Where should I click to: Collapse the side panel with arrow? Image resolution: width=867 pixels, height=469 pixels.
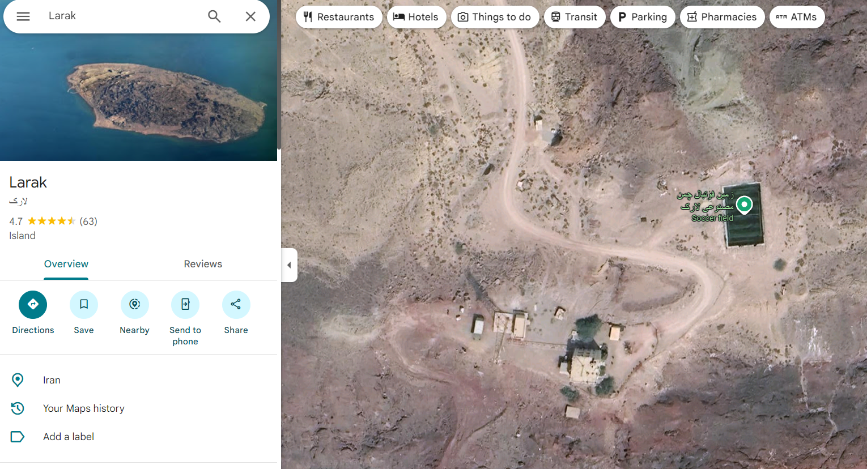click(289, 265)
